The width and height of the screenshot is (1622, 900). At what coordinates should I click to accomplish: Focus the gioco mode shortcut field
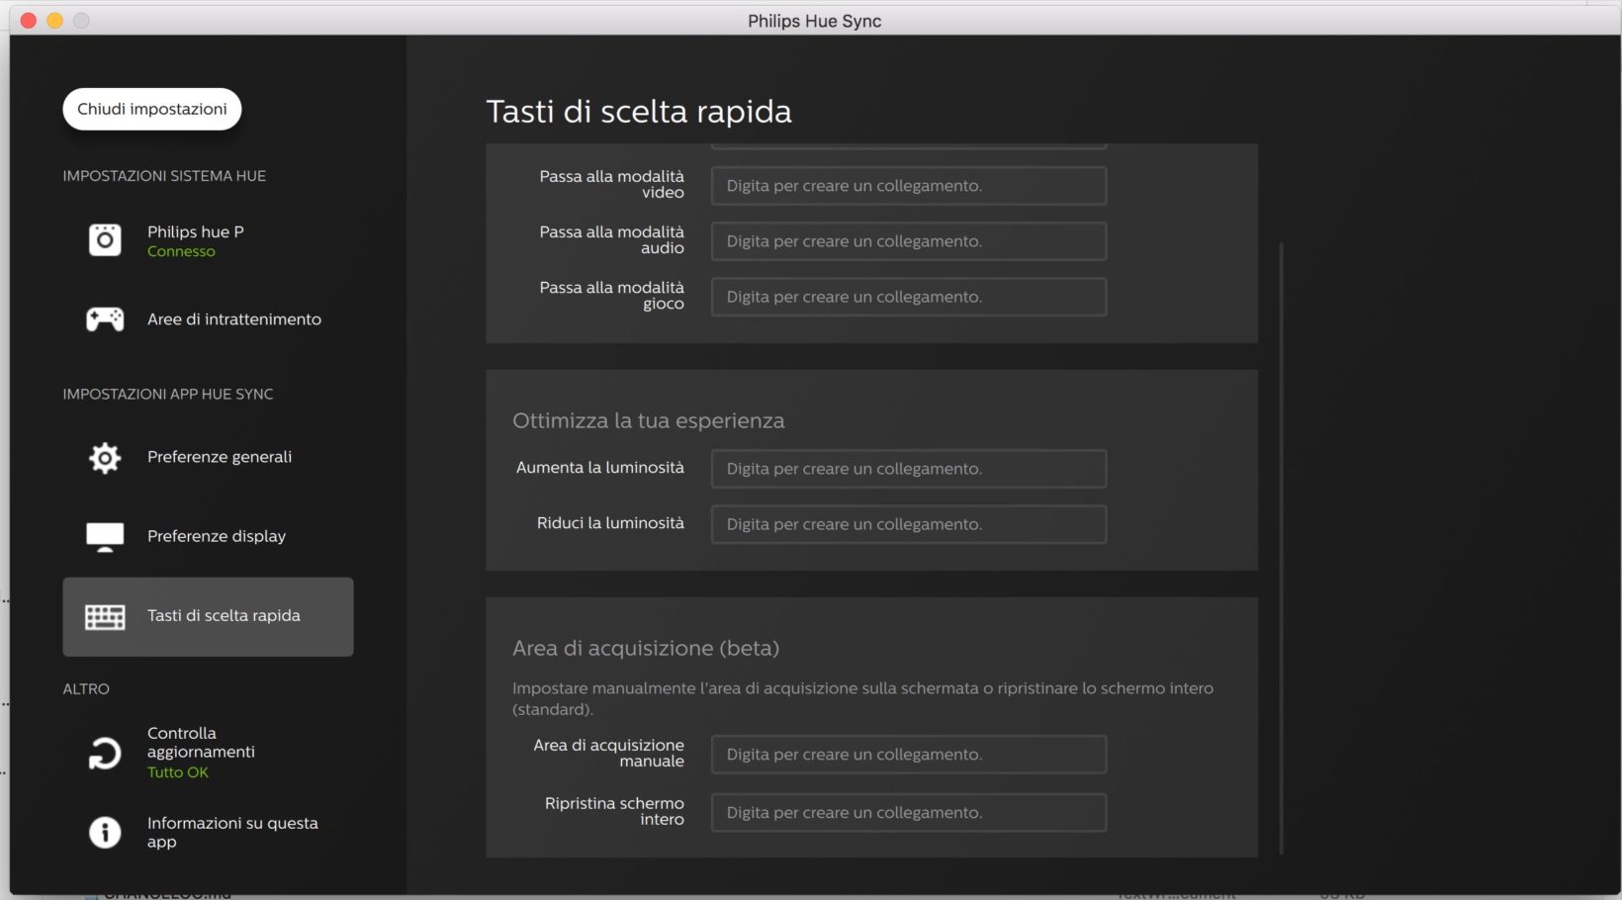tap(908, 297)
